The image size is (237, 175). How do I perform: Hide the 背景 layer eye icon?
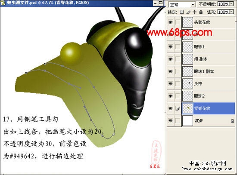171,120
